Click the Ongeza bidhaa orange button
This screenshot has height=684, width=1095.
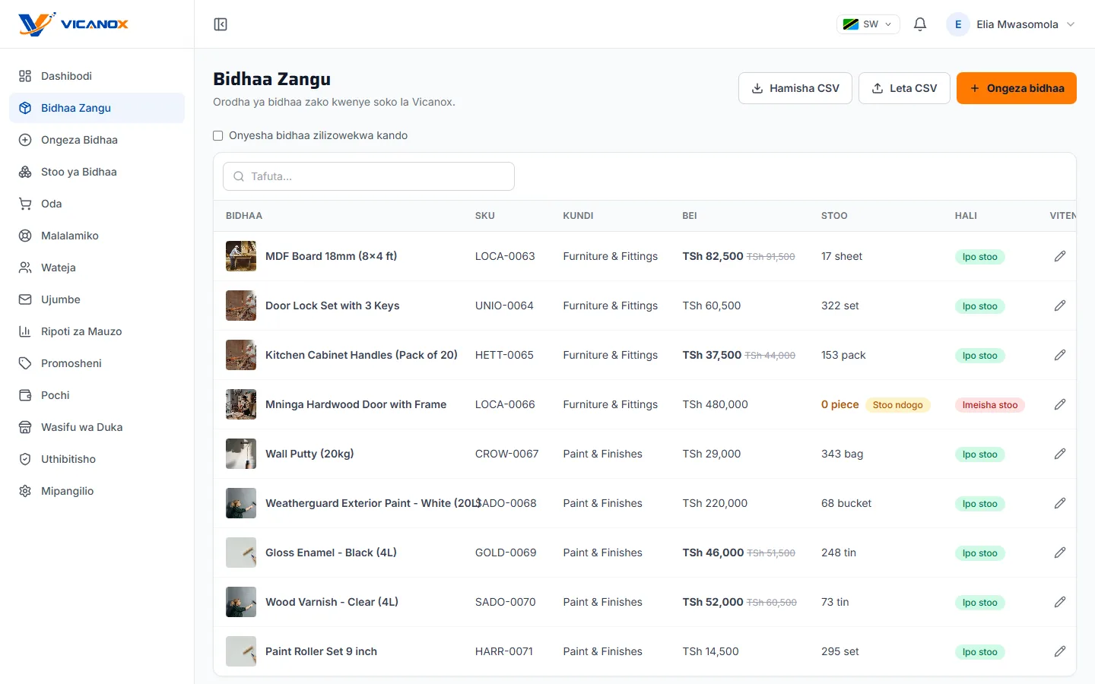pos(1016,88)
